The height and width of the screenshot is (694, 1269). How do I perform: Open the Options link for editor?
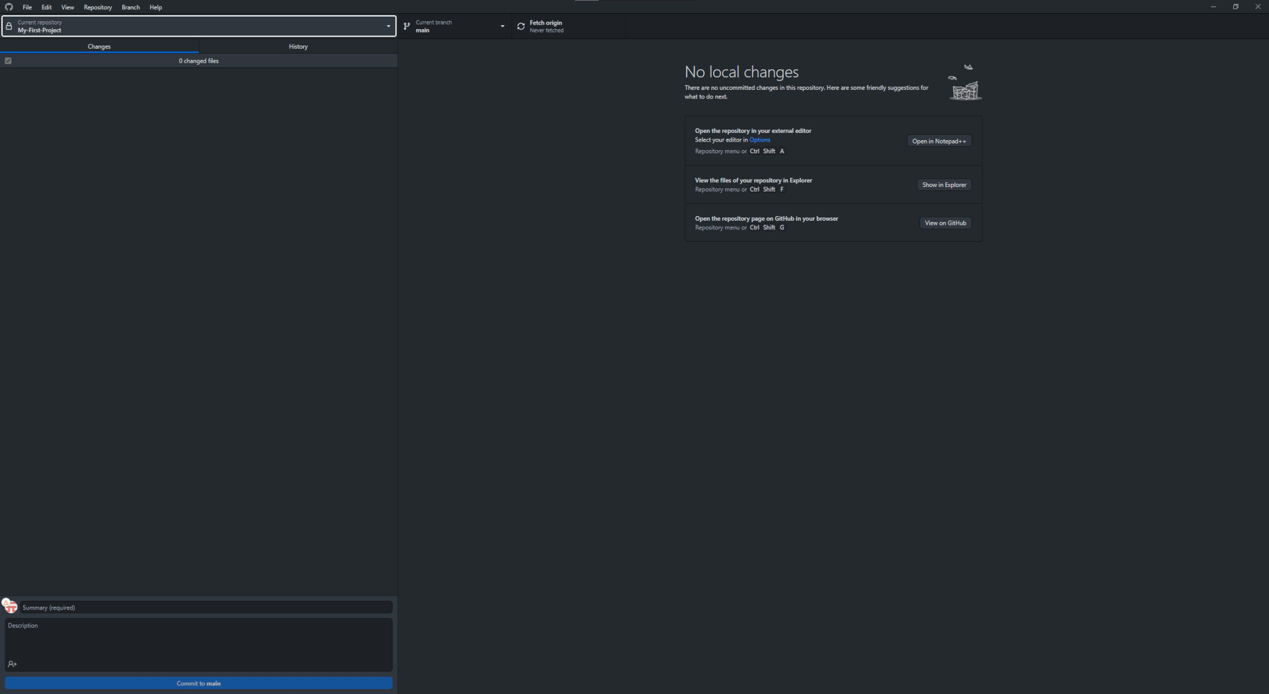click(x=759, y=139)
